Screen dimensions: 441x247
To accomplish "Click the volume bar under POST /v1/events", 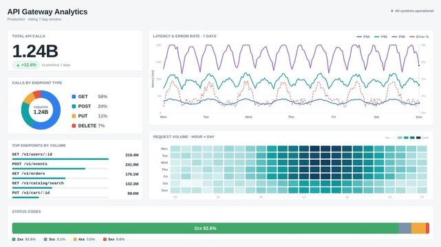I will click(x=49, y=169).
